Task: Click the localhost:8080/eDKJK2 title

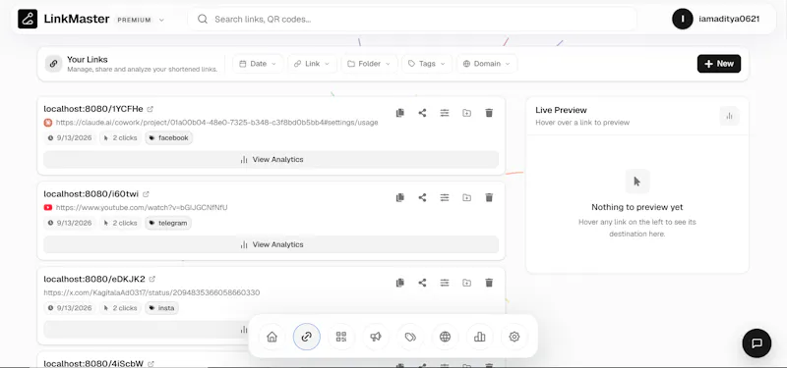Action: 94,279
